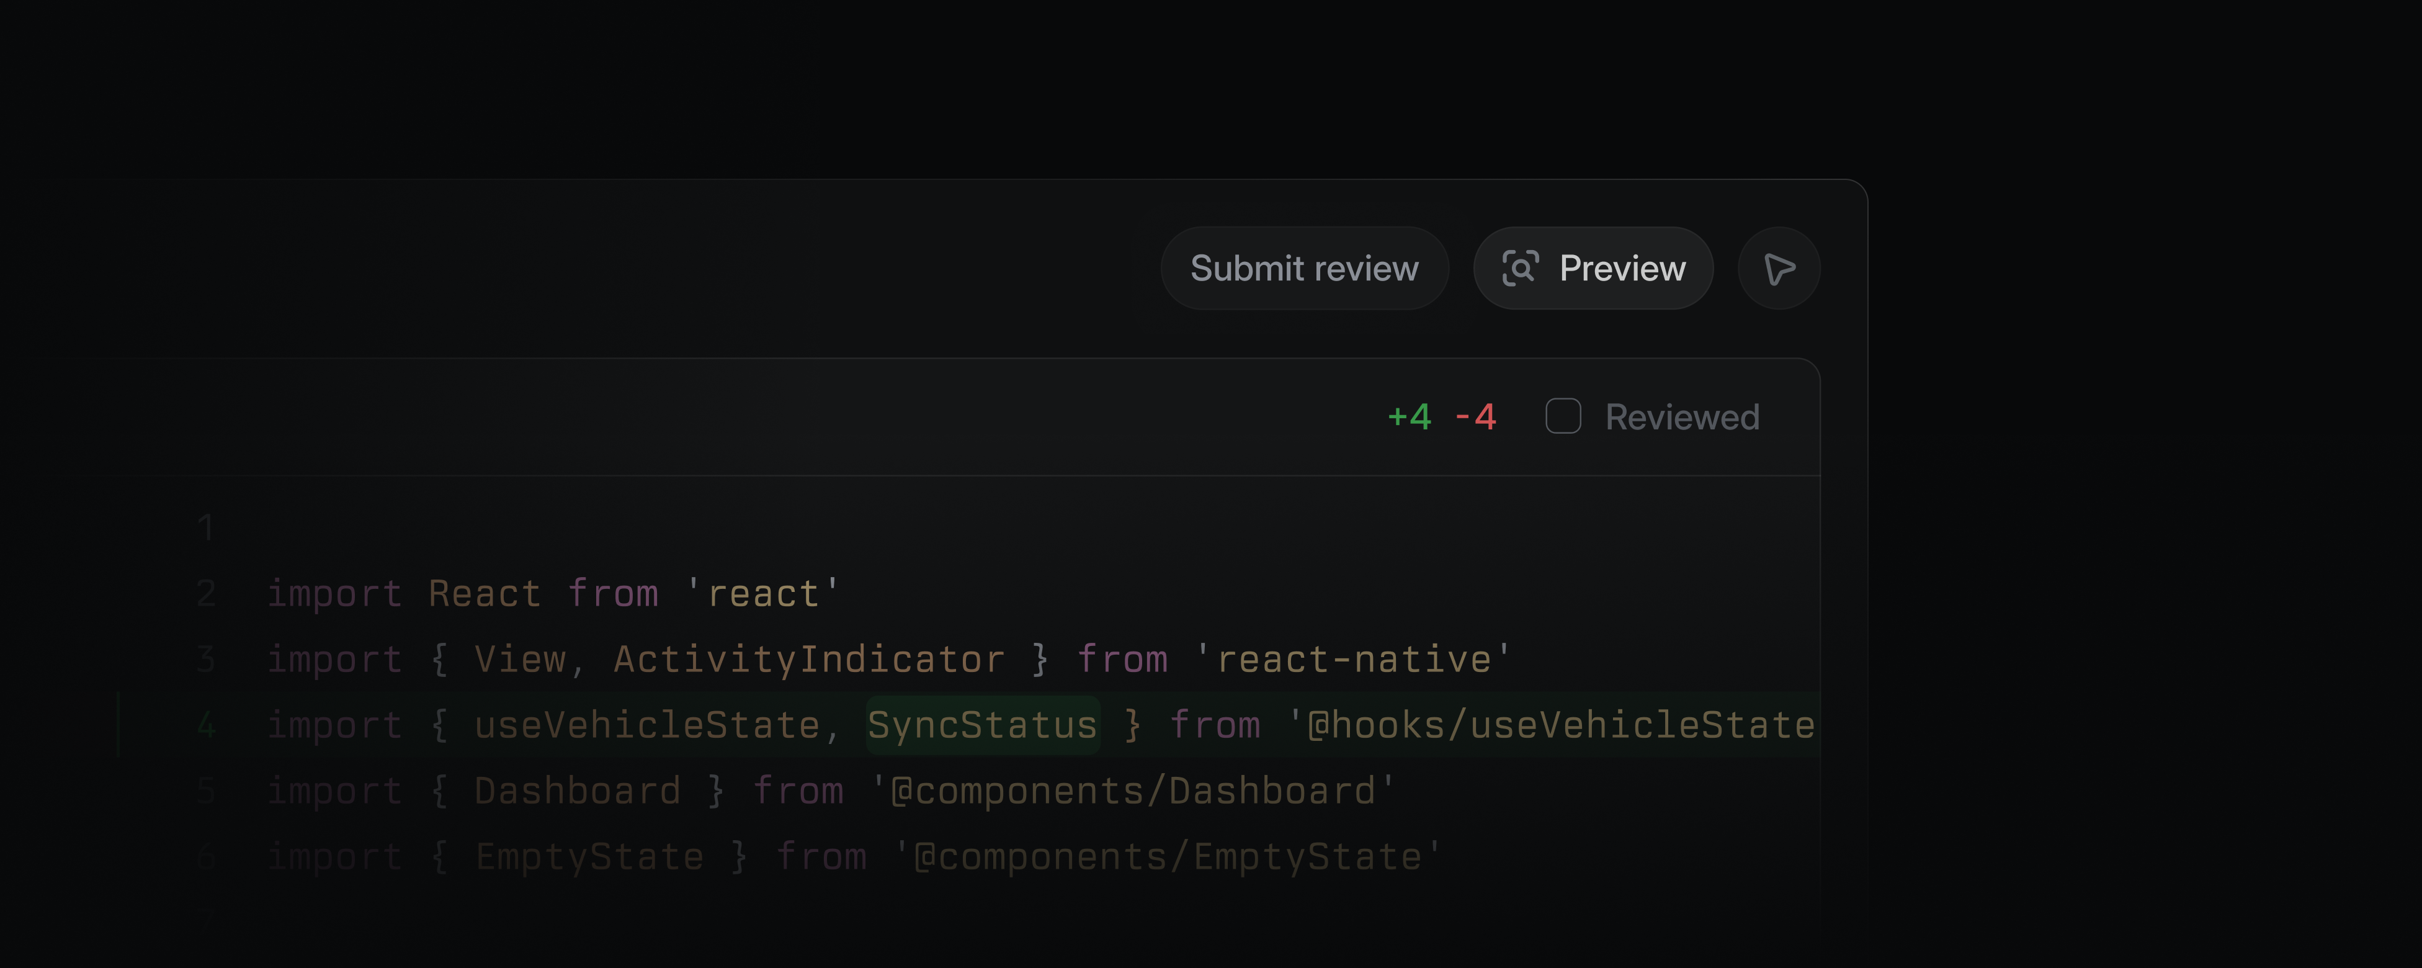Viewport: 2422px width, 968px height.
Task: Click line number 2 in gutter
Action: tap(206, 594)
